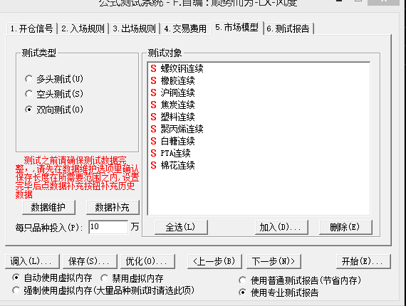
Task: Click the S icon beside 白糖连续
Action: pos(154,141)
